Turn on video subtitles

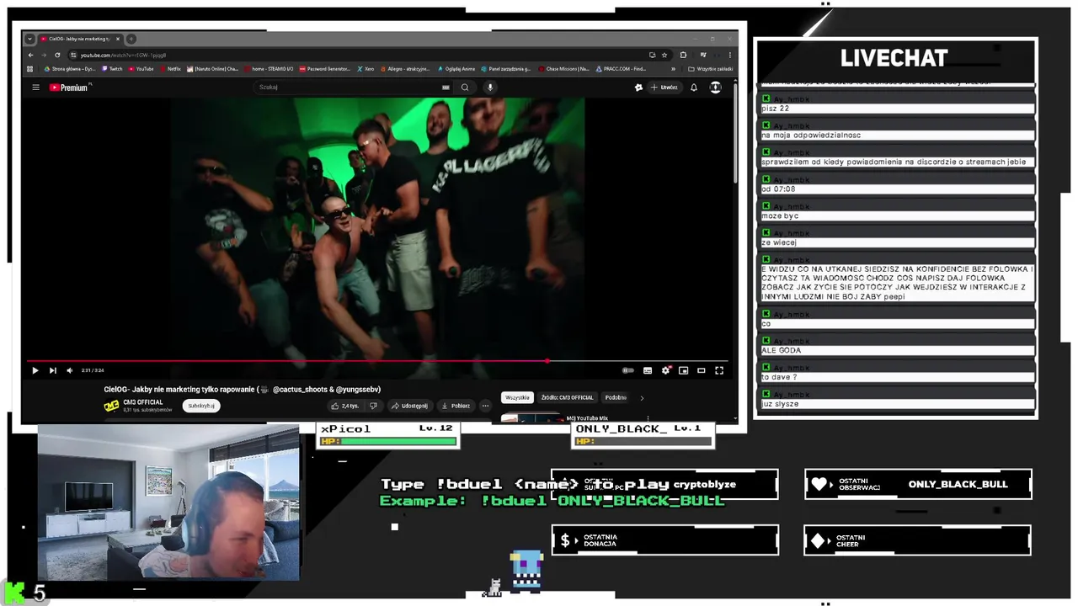coord(648,370)
